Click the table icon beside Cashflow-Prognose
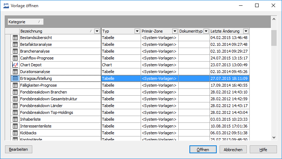 pyautogui.click(x=15, y=58)
